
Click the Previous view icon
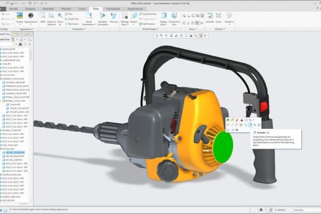click(113, 16)
